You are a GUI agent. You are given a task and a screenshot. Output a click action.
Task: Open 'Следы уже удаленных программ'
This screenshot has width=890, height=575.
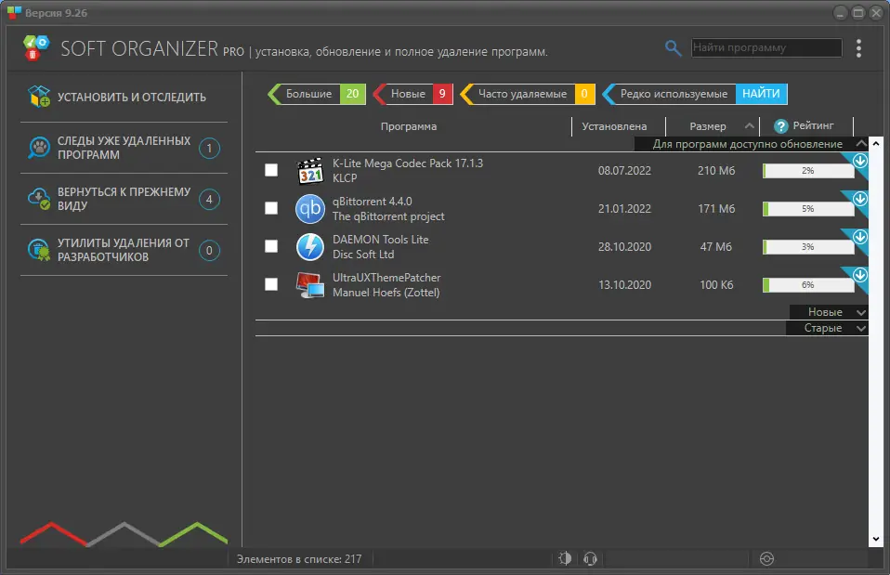[x=124, y=148]
